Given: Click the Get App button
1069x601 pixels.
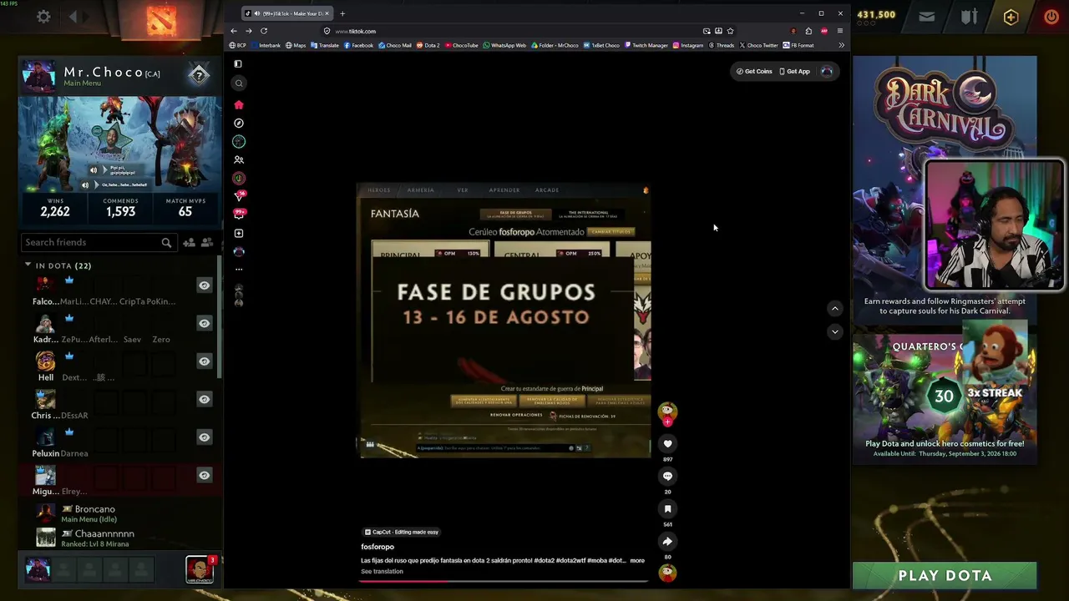Looking at the screenshot, I should pyautogui.click(x=794, y=71).
